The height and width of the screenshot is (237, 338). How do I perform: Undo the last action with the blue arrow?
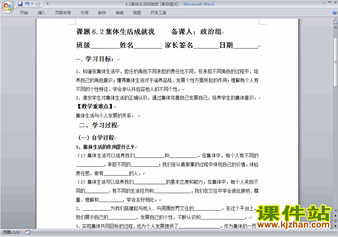click(x=27, y=4)
